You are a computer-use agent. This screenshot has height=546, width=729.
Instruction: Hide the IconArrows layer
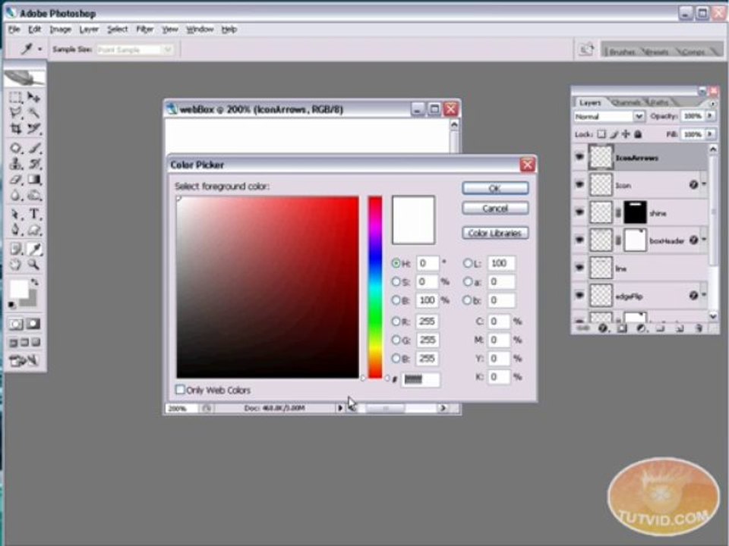coord(579,157)
